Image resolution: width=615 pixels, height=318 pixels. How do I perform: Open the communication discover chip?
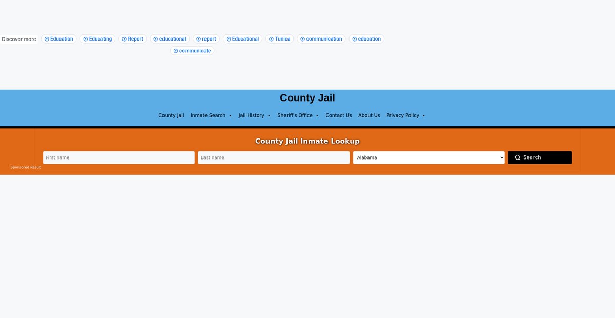pyautogui.click(x=321, y=39)
